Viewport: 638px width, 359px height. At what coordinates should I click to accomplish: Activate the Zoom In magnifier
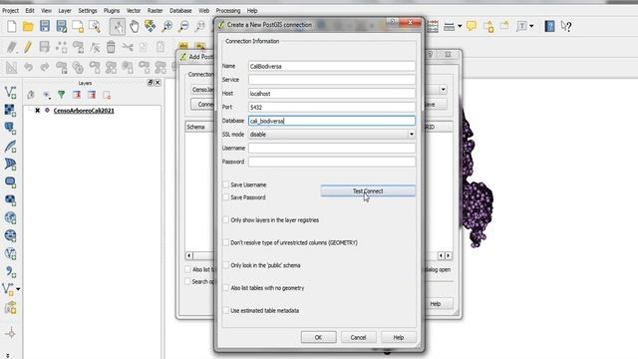[x=166, y=27]
